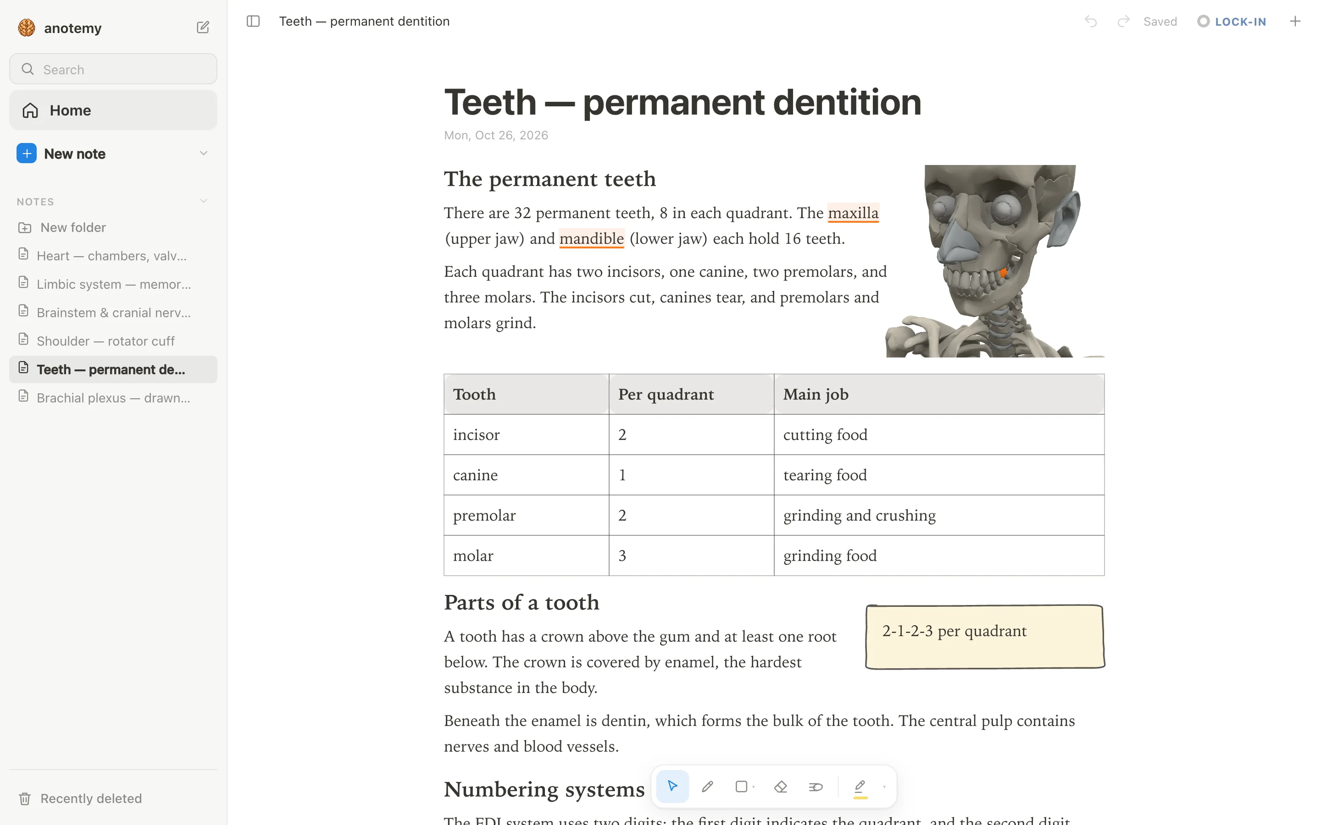Click the 'molar' table cell
Image resolution: width=1321 pixels, height=825 pixels.
tap(526, 555)
